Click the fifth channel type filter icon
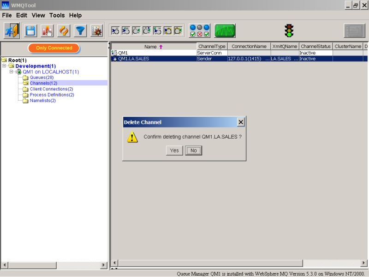 tap(157, 30)
